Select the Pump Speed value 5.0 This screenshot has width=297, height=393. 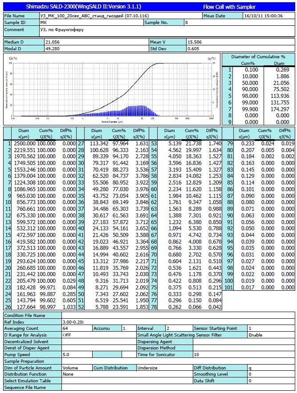point(66,354)
